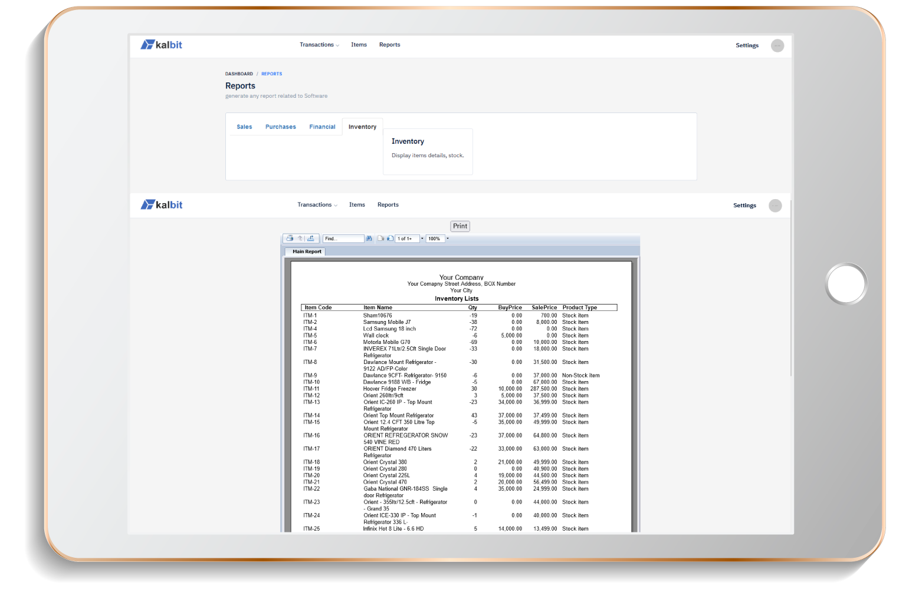Image resolution: width=909 pixels, height=589 pixels.
Task: Open the Inventory report card
Action: pos(428,151)
